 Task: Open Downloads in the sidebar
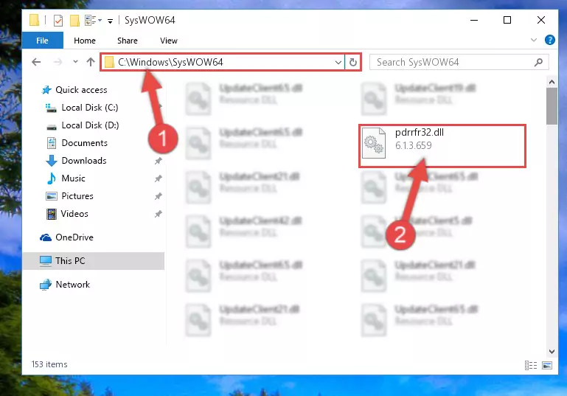[x=84, y=161]
